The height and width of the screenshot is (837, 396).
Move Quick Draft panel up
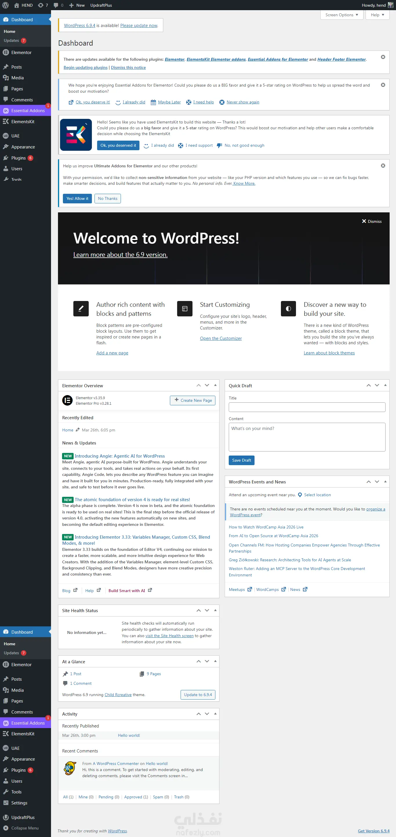click(368, 386)
